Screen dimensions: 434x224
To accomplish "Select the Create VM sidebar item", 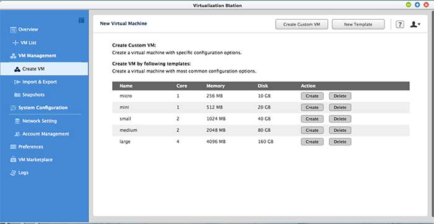I will (x=44, y=69).
